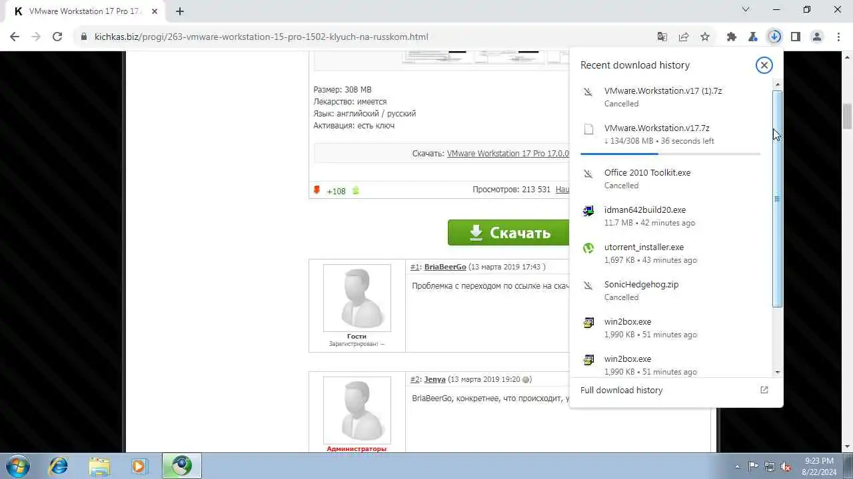This screenshot has width=853, height=479.
Task: Open the profile avatar icon
Action: tap(817, 37)
